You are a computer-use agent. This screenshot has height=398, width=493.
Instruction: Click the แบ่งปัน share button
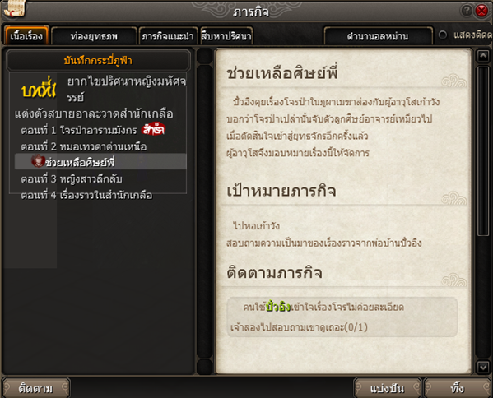pyautogui.click(x=387, y=388)
